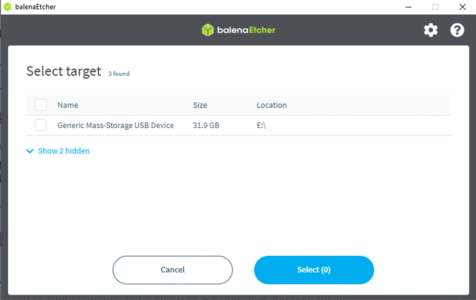Image resolution: width=476 pixels, height=300 pixels.
Task: Minimize the balenaEtcher window
Action: (x=409, y=7)
